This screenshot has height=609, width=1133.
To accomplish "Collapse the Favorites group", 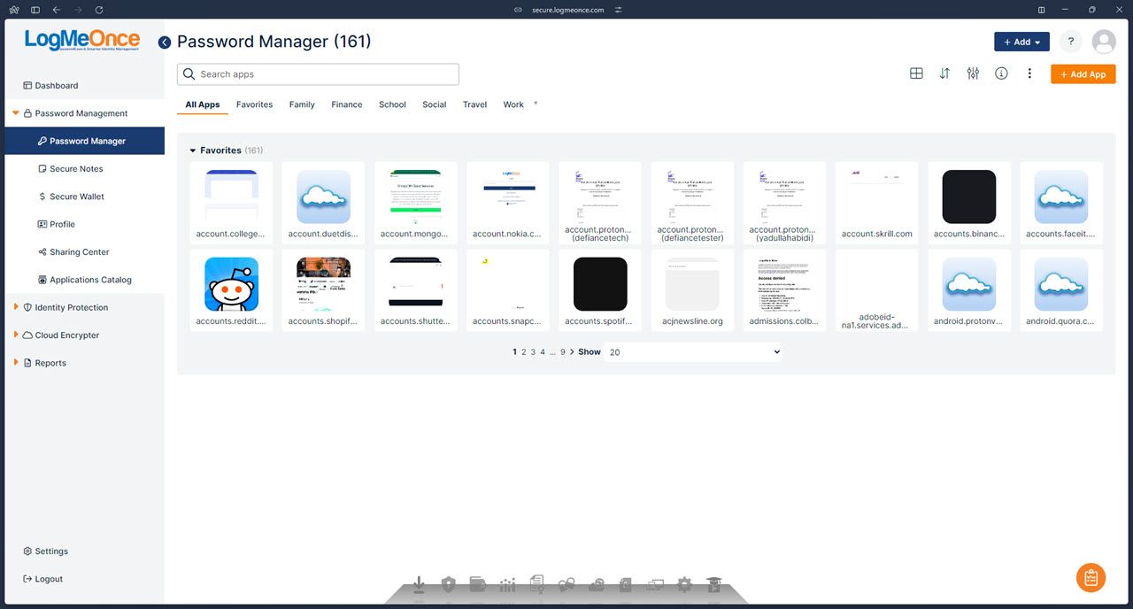I will [x=193, y=150].
